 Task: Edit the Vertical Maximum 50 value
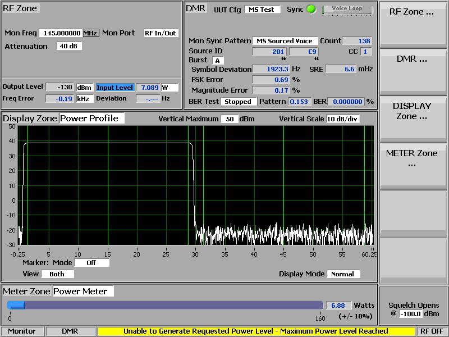tap(229, 119)
